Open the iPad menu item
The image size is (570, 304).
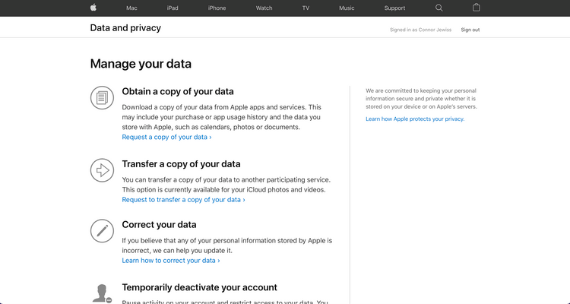tap(173, 8)
